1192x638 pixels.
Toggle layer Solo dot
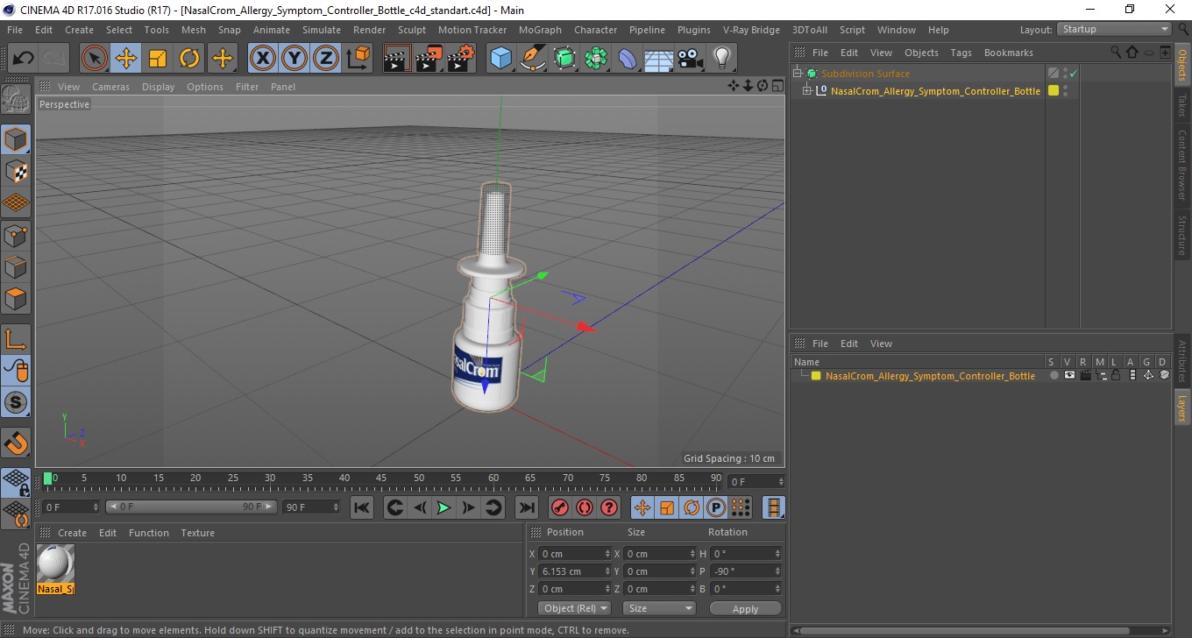1054,375
